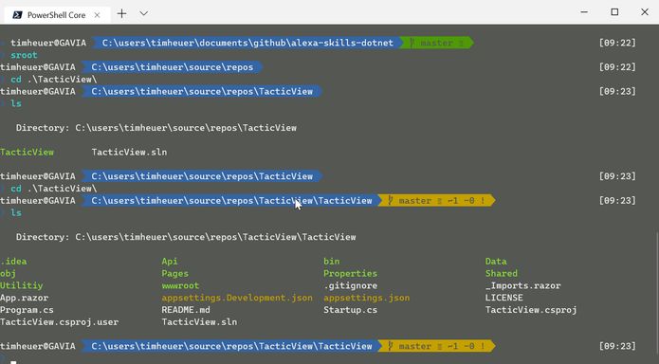Minimize the terminal window
Screen dimensions: 659x364
coord(584,12)
